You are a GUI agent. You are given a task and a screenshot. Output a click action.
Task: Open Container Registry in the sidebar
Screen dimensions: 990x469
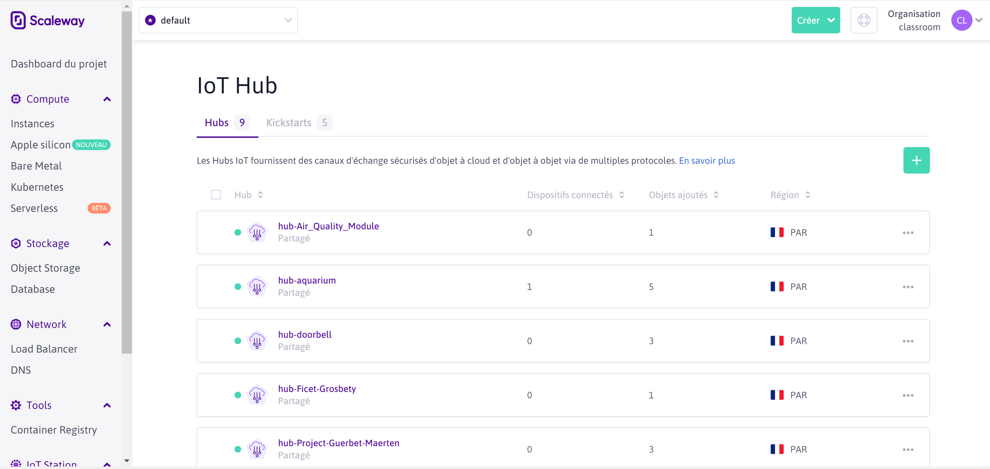coord(54,430)
